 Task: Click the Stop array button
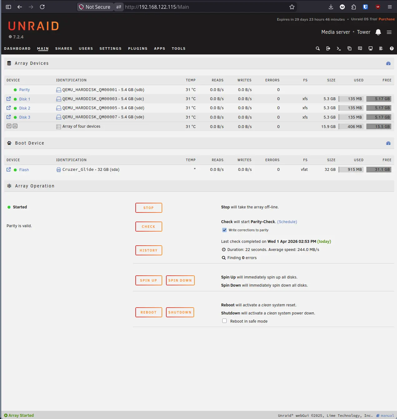coord(149,208)
